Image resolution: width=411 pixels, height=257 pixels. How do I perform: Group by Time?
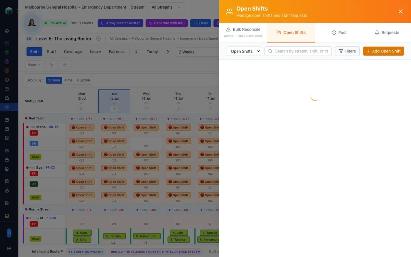click(68, 80)
